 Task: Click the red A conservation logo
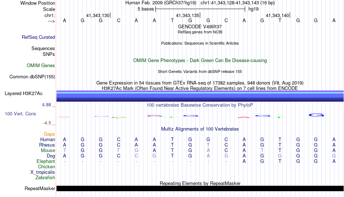click(244, 118)
